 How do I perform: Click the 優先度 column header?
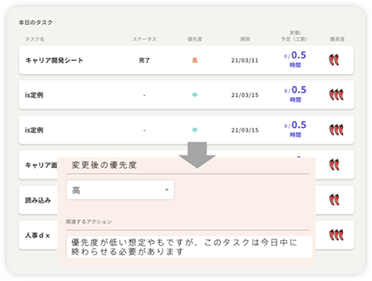[194, 39]
